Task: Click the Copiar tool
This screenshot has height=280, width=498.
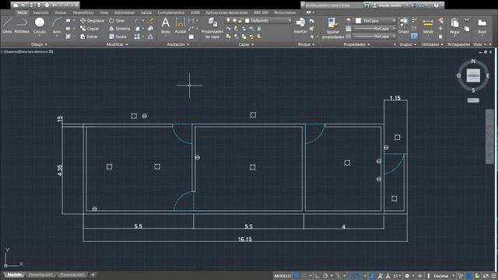Action: coord(89,29)
